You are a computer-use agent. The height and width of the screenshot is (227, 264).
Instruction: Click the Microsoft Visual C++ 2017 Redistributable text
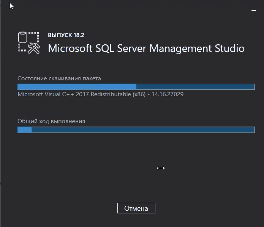(74, 94)
